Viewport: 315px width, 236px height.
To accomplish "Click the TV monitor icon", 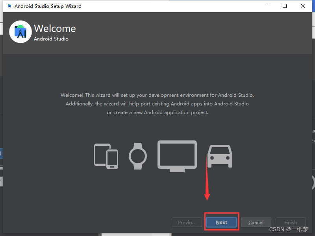I will click(177, 156).
